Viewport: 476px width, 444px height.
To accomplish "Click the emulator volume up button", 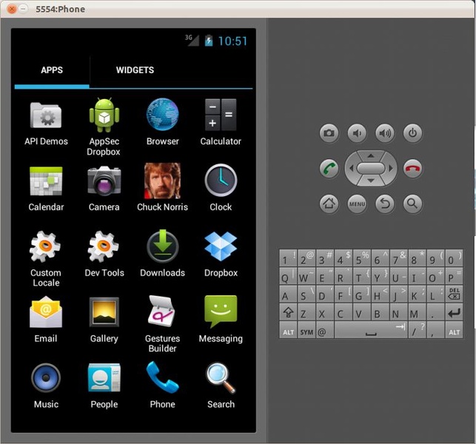I will 385,133.
